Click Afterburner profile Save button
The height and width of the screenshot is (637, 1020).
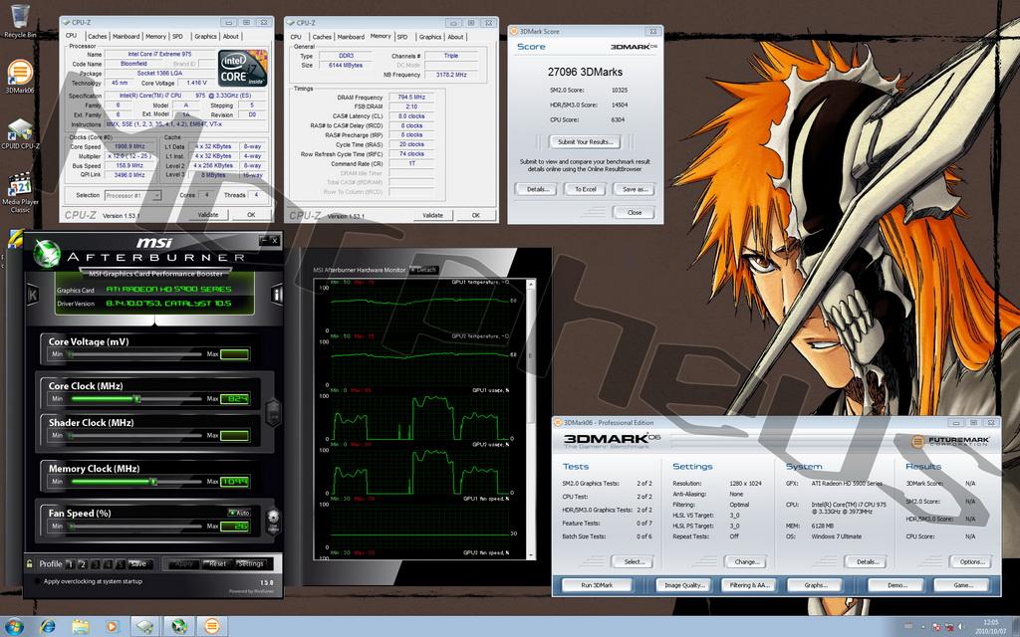coord(137,563)
